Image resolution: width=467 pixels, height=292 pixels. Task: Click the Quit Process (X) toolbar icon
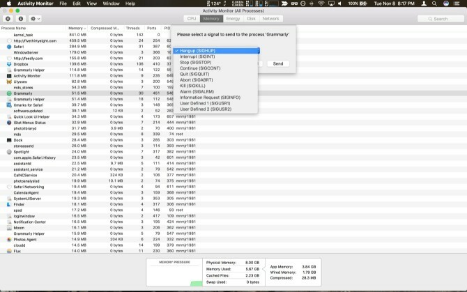tap(8, 19)
